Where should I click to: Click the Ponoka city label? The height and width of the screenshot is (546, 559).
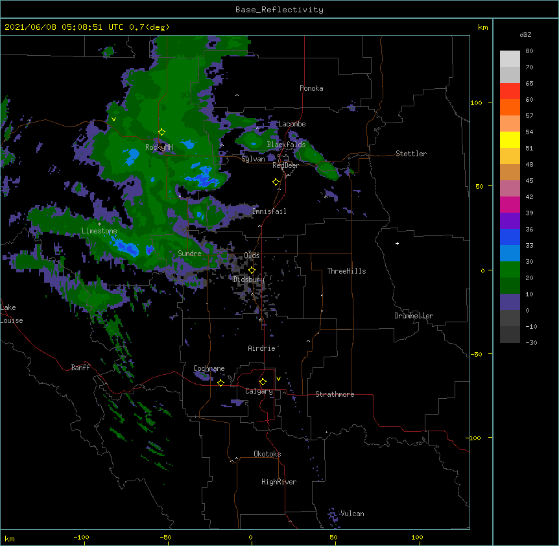click(x=311, y=88)
